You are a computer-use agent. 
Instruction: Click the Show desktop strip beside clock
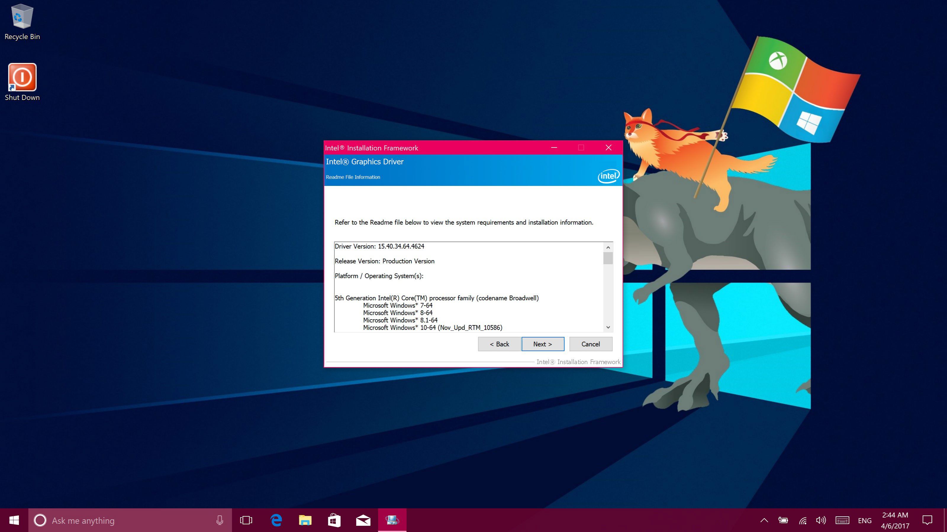click(945, 520)
